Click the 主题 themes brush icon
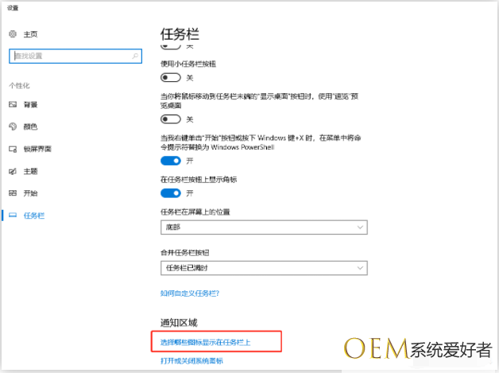Screen dimensions: 499x373 13,171
